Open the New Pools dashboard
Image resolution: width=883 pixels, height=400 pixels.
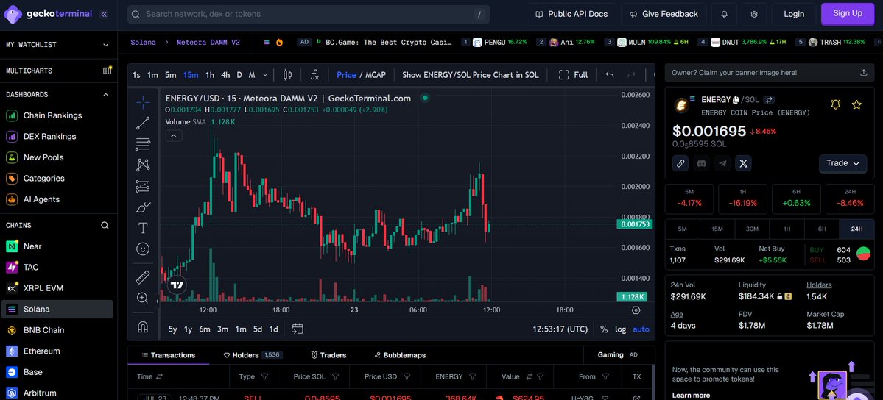point(43,157)
